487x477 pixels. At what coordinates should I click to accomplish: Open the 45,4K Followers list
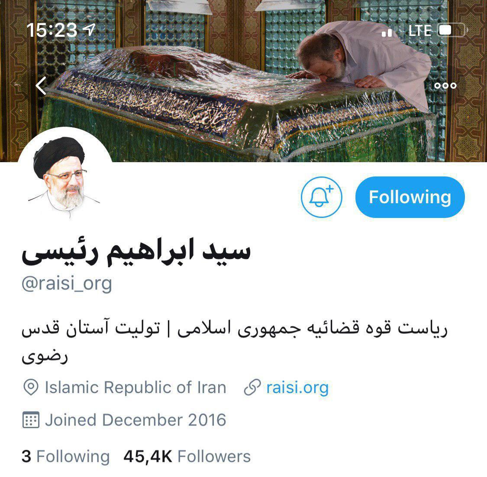pos(187,457)
